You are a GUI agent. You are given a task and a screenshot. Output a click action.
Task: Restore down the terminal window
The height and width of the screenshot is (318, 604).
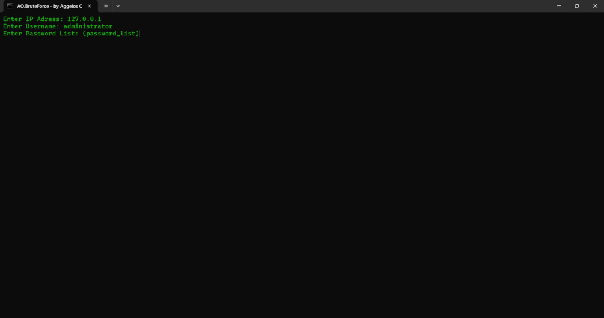(x=576, y=6)
